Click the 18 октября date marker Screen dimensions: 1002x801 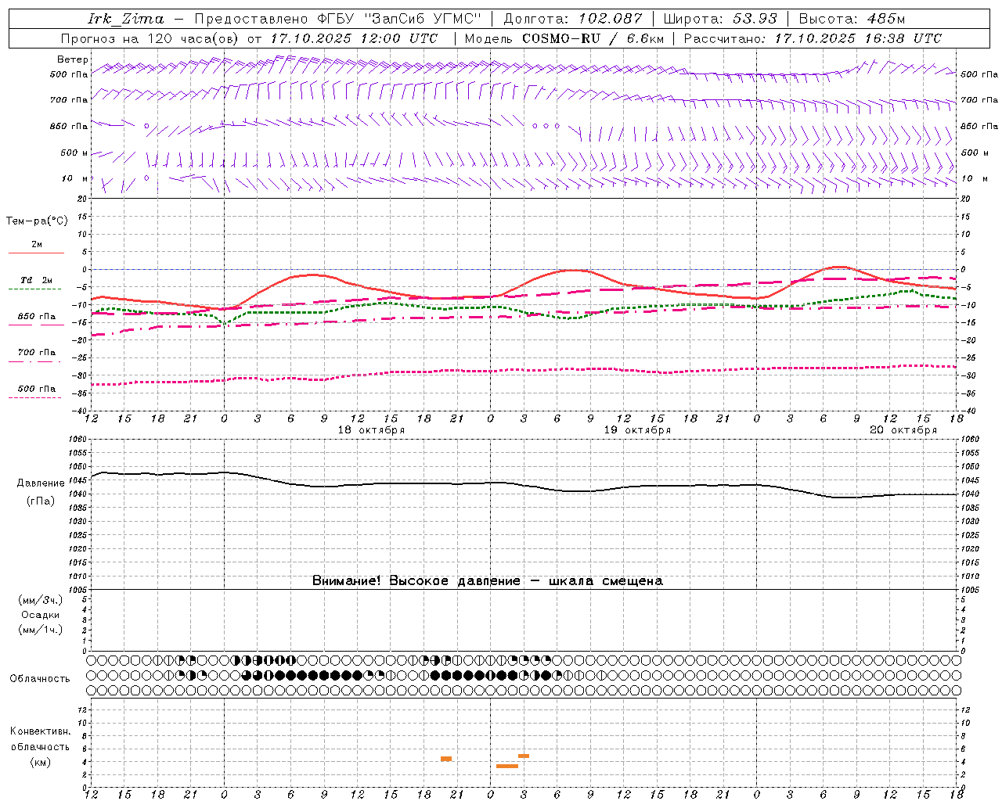click(x=371, y=430)
